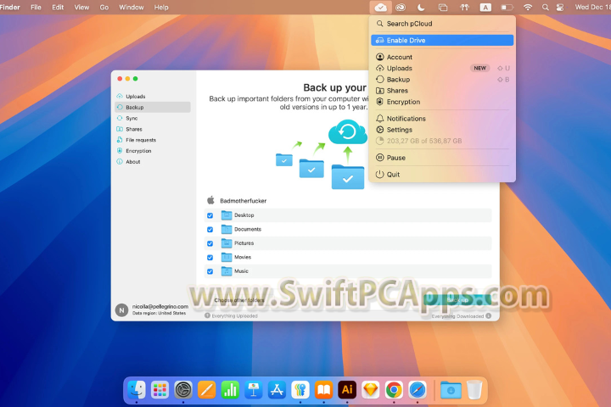
Task: Click the Documents folder icon
Action: tap(227, 229)
